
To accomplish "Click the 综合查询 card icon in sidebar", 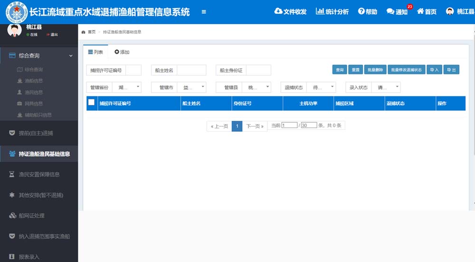I will pos(12,55).
